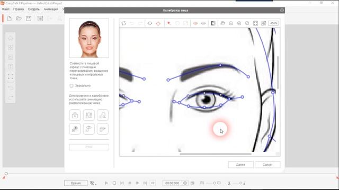The image size is (339, 190).
Task: Enable the Зеркально checkbox
Action: pyautogui.click(x=72, y=85)
